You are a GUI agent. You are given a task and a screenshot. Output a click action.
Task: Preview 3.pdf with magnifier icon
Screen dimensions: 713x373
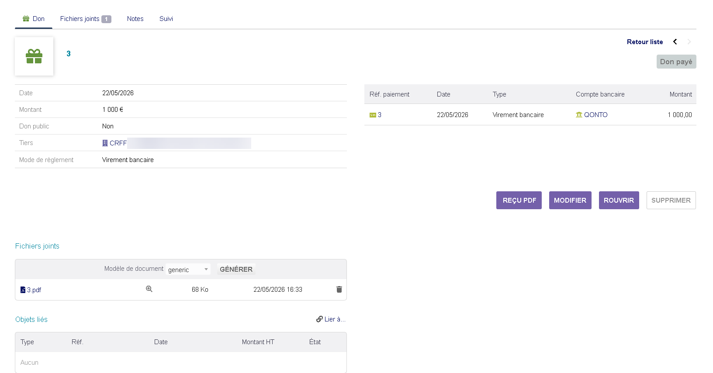[149, 289]
